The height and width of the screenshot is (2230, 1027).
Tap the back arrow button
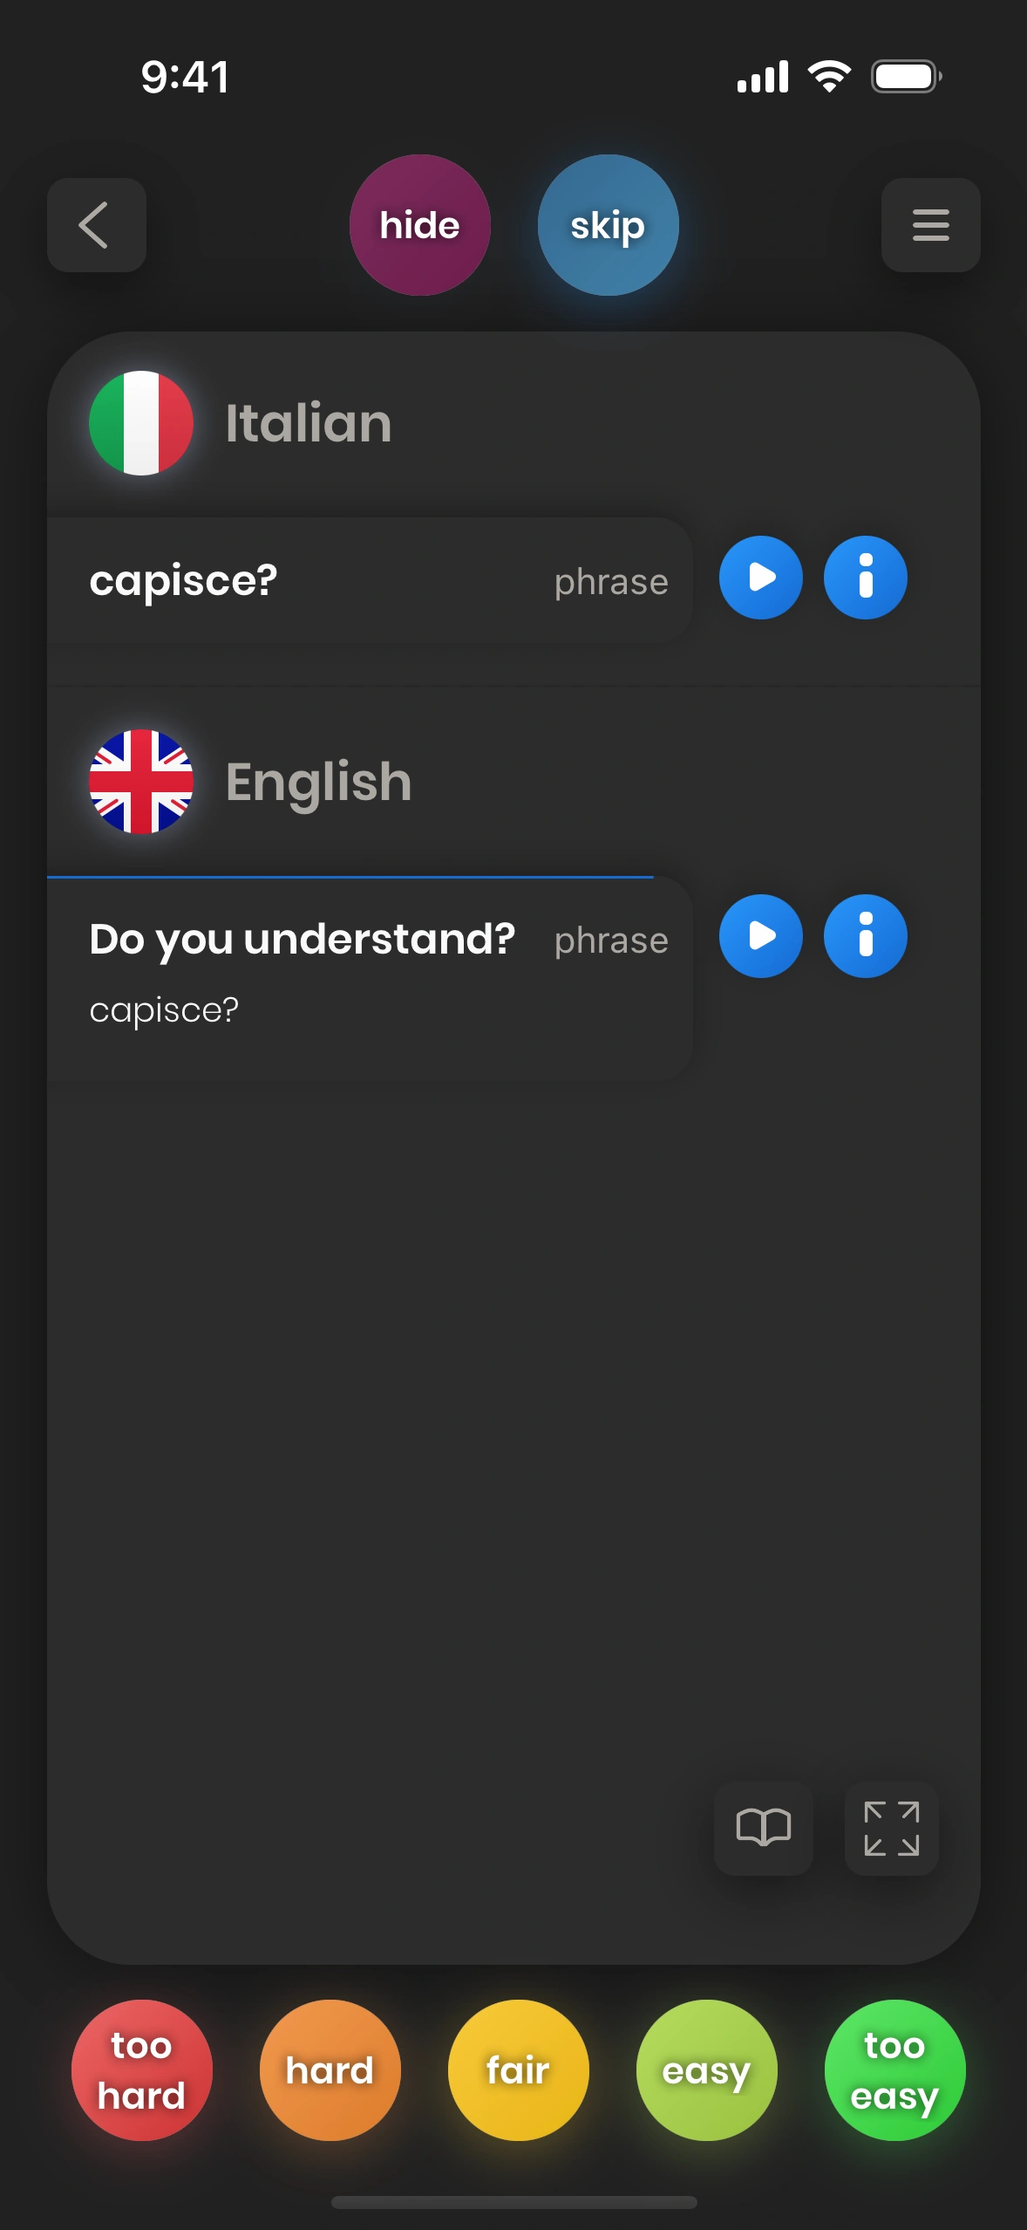[96, 225]
